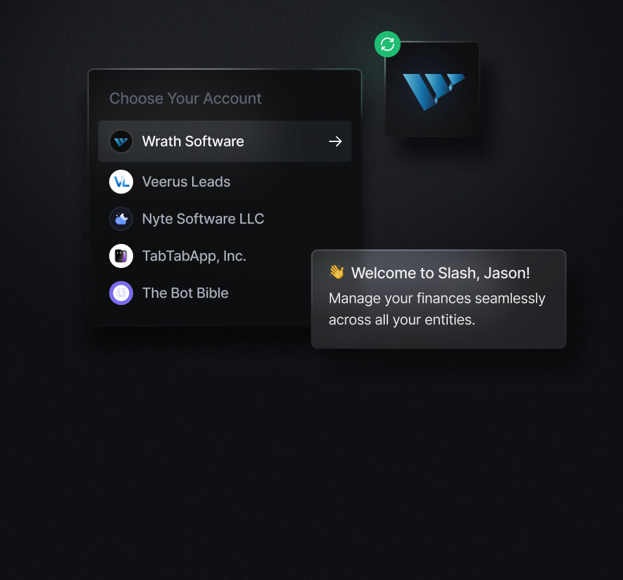Click The Bot Bible purple icon
The height and width of the screenshot is (580, 623).
[121, 293]
